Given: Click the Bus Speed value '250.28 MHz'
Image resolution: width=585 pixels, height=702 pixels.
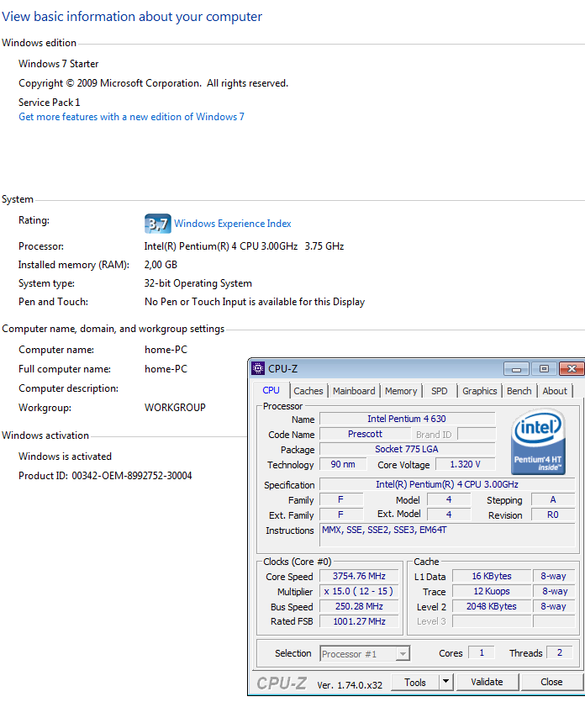Looking at the screenshot, I should point(359,606).
